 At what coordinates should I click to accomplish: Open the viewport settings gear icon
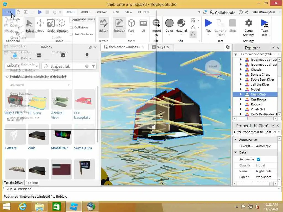(228, 47)
